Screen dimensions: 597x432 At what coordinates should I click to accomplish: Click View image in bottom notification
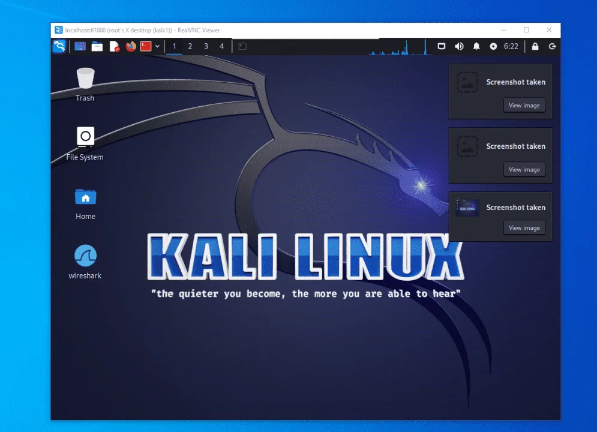click(x=524, y=228)
